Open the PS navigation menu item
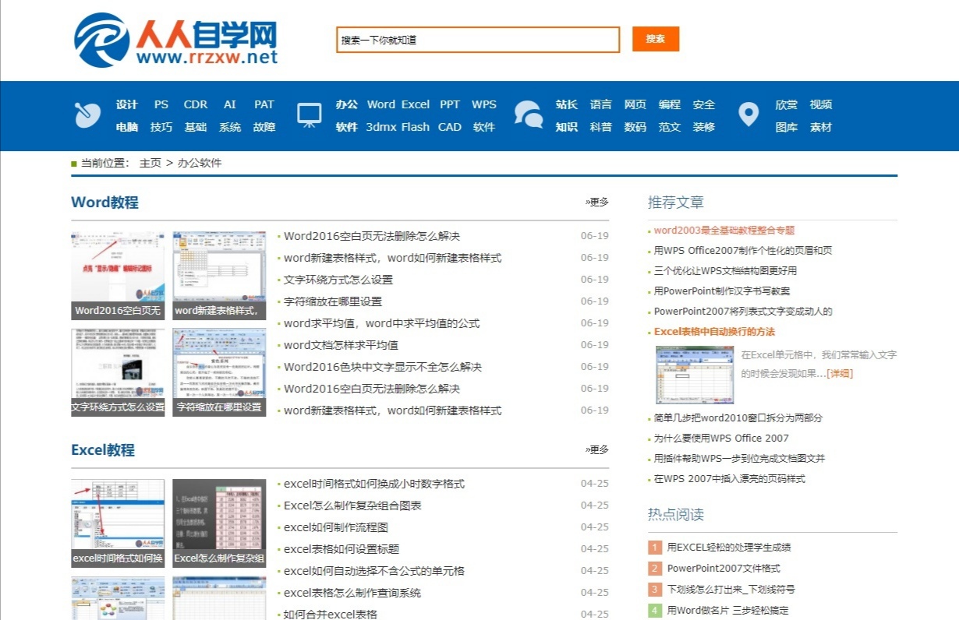959x620 pixels. (x=161, y=104)
